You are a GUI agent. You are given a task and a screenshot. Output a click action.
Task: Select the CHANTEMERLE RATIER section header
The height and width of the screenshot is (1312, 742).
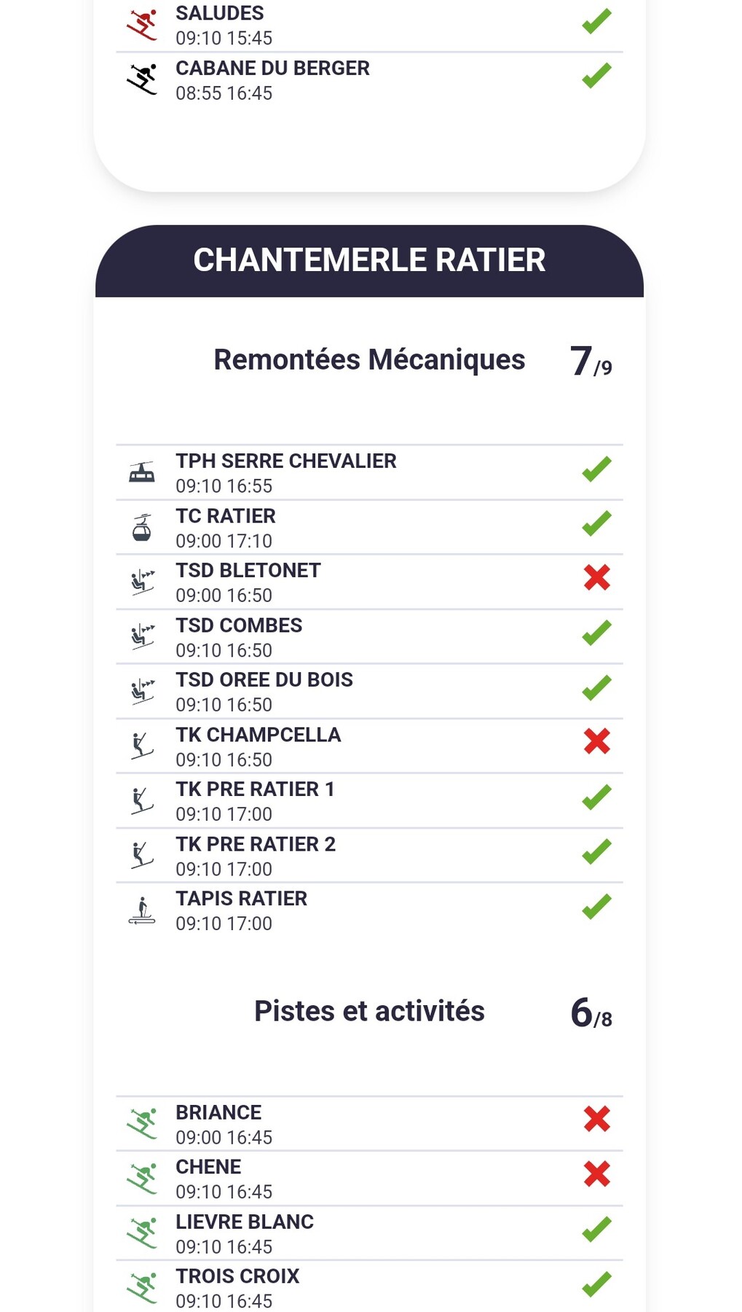coord(369,260)
